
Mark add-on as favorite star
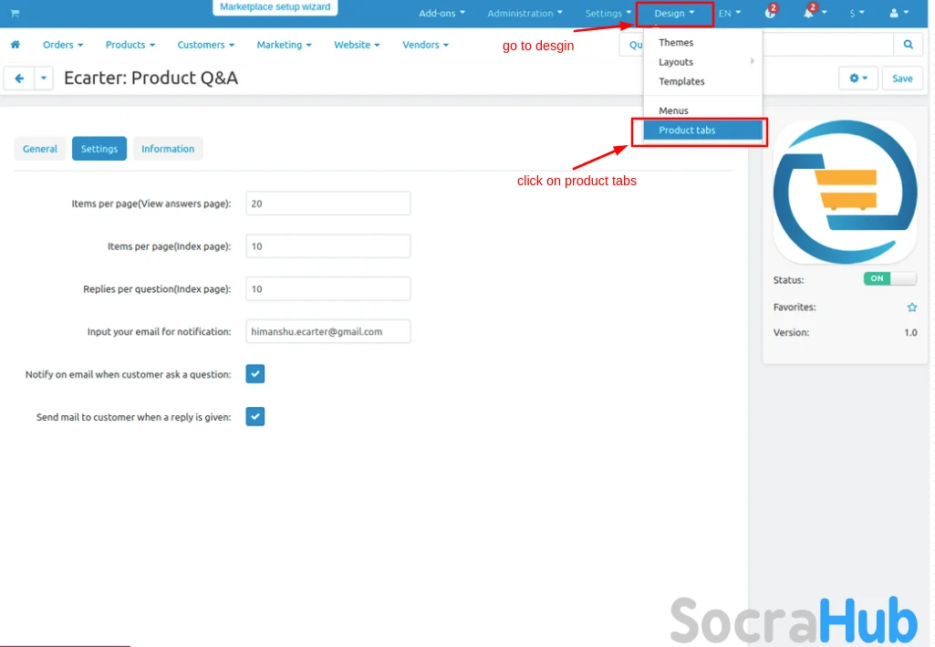click(x=912, y=308)
